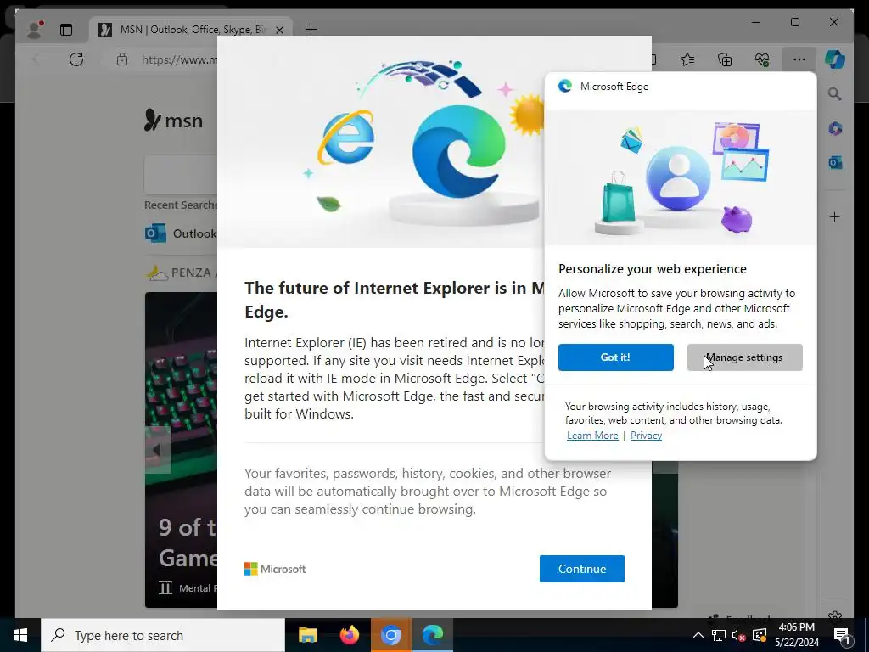Click the Recent Searches label

[x=181, y=205]
